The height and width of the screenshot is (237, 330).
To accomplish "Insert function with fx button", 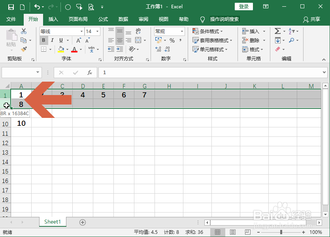I will [x=90, y=73].
